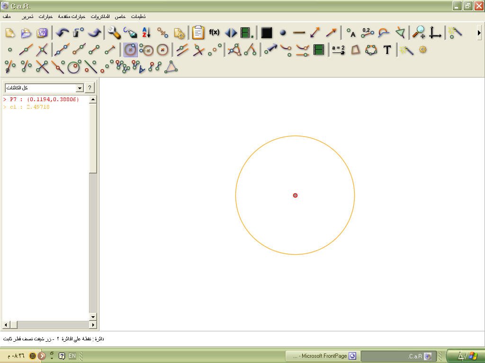This screenshot has width=485, height=363.
Task: Click the second-row film strip animation icon
Action: (x=319, y=50)
